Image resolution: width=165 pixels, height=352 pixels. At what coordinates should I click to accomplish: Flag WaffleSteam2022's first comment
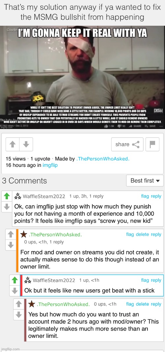tap(145, 196)
